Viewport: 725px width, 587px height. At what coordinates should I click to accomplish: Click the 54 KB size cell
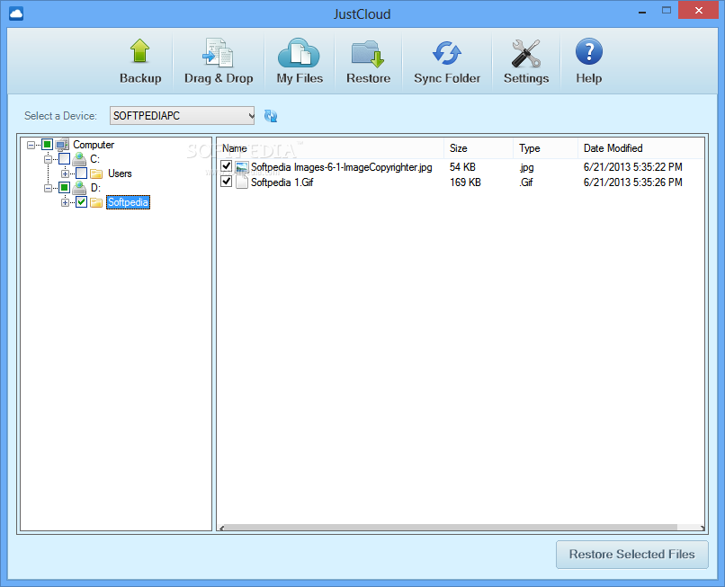463,167
